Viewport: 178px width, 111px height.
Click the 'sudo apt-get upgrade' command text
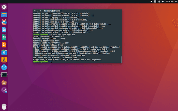click(64, 34)
